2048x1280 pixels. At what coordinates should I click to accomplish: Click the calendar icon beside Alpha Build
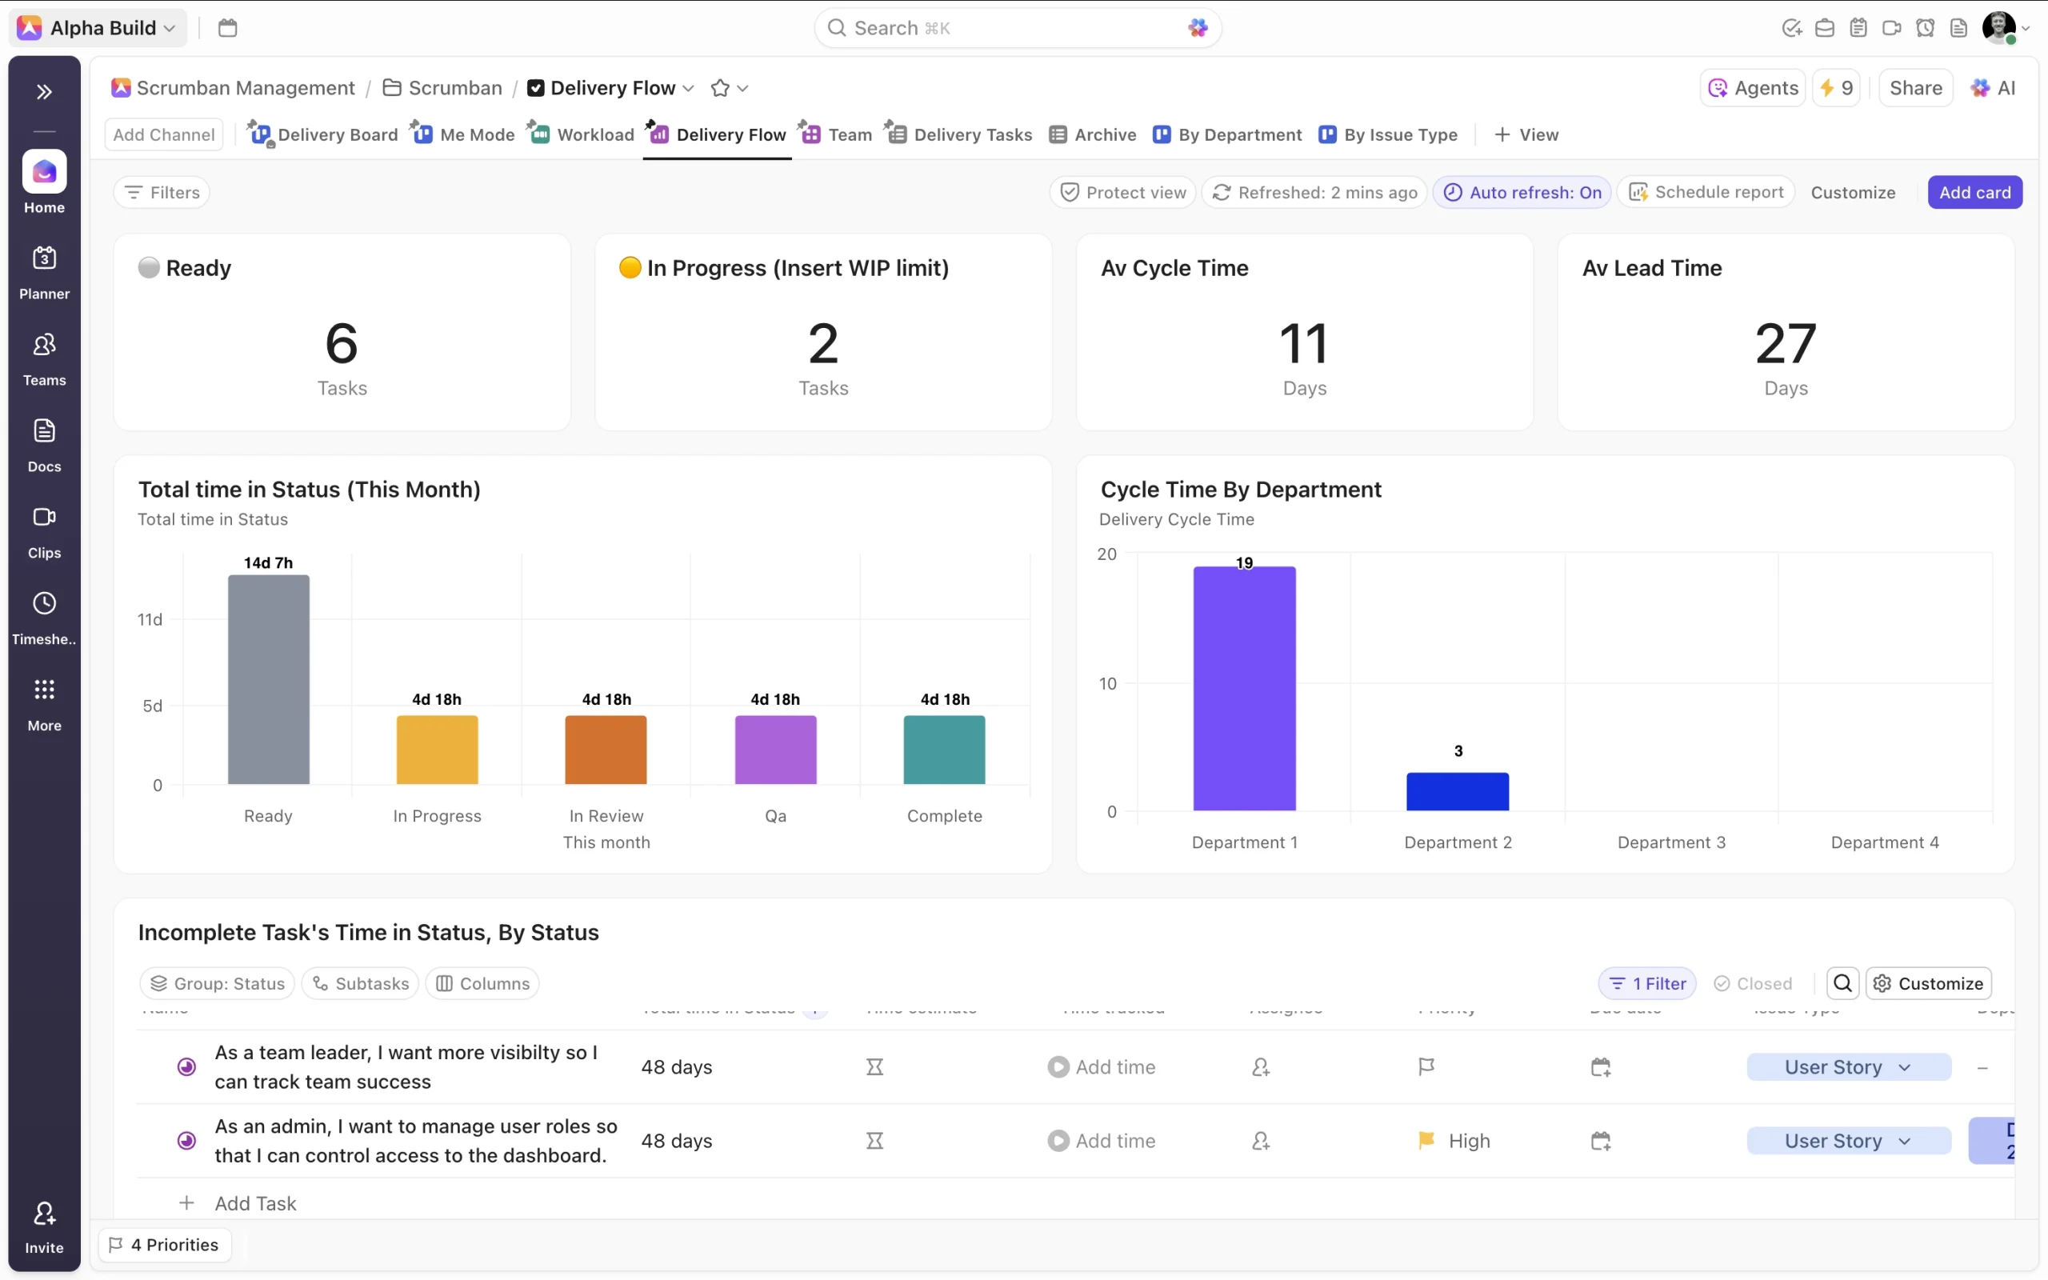[228, 28]
